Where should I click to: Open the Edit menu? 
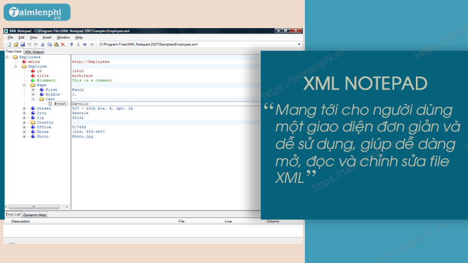click(21, 37)
